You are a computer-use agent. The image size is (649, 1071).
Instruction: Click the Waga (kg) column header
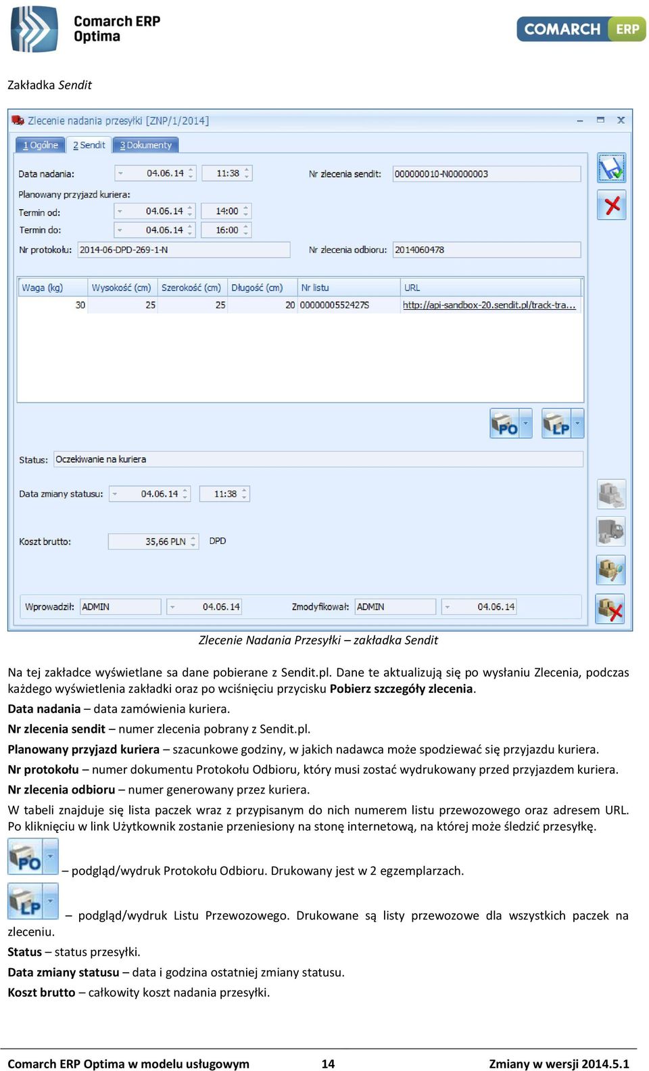tap(53, 288)
